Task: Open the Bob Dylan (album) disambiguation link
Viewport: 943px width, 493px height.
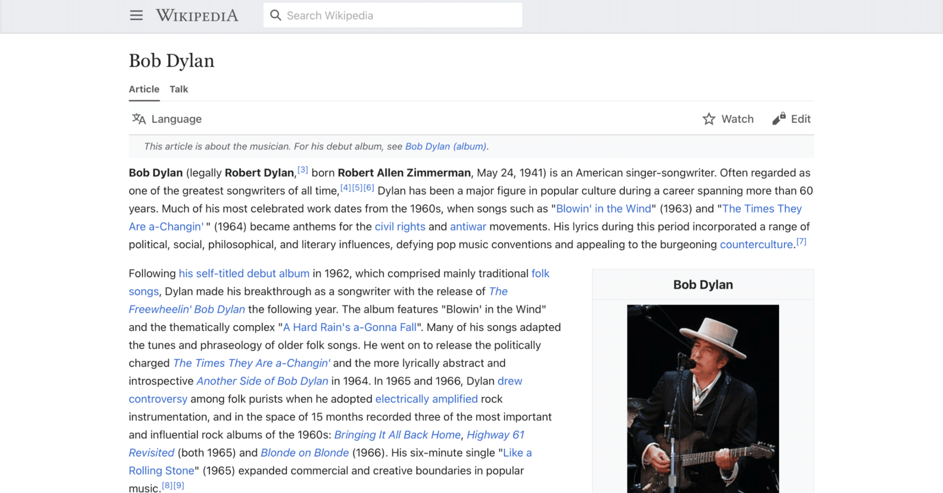Action: tap(444, 146)
